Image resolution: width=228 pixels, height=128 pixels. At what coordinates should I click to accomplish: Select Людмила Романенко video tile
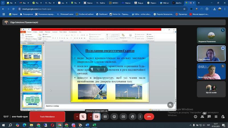tap(211, 36)
